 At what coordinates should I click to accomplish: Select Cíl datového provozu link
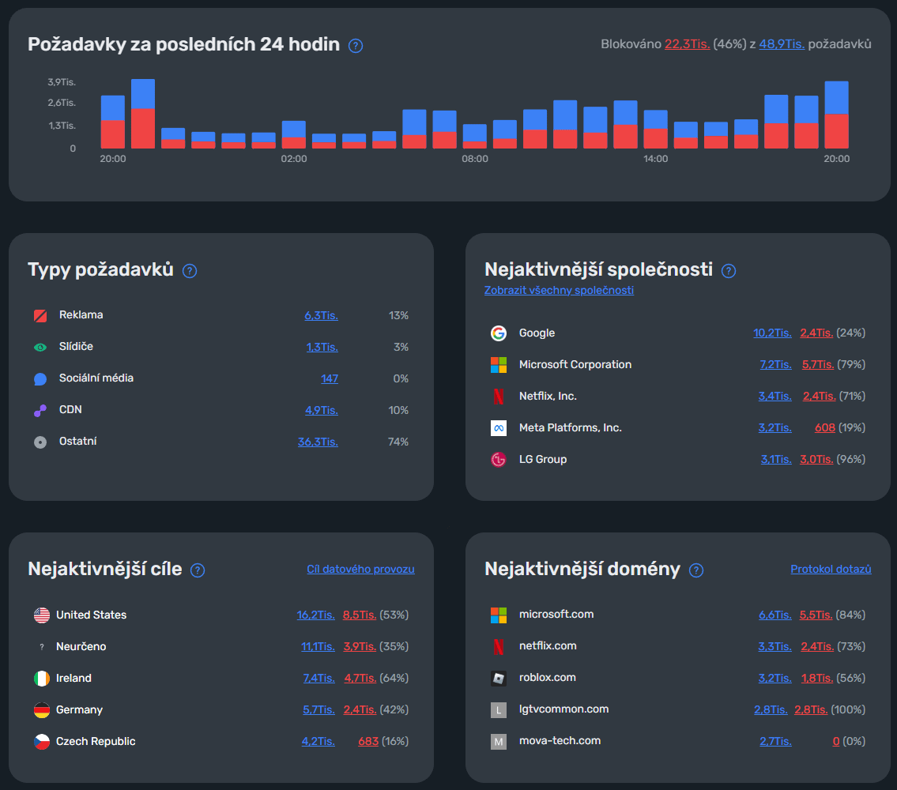(360, 569)
